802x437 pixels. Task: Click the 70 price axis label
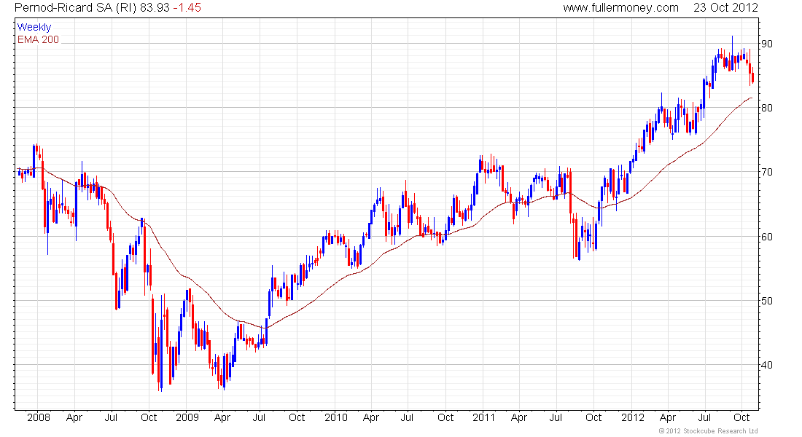click(x=767, y=172)
